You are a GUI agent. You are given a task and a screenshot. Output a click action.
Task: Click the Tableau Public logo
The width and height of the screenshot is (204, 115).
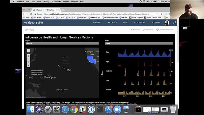[x=34, y=23]
